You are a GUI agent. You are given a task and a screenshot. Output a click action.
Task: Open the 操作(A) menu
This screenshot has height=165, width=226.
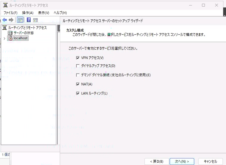coord(28,13)
